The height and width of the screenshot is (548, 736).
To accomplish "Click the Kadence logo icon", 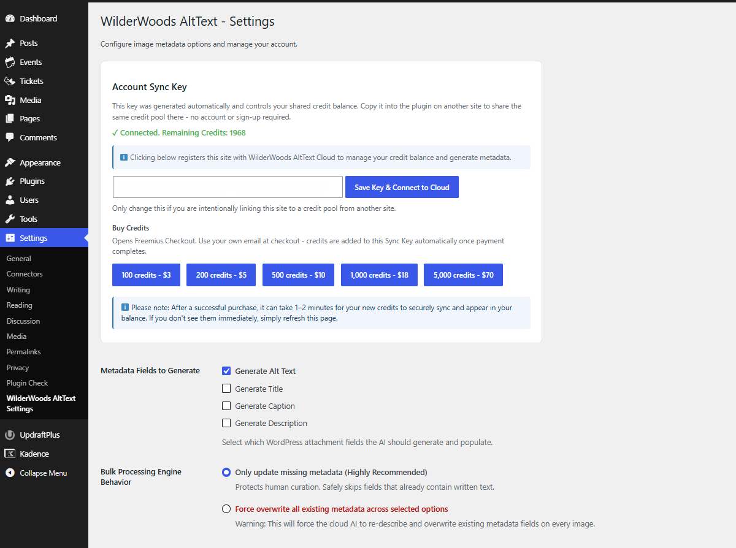I will tap(10, 454).
